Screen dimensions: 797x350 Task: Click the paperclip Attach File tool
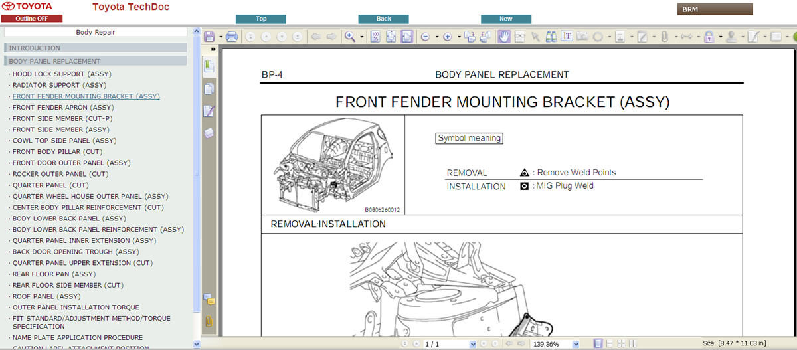click(x=664, y=37)
